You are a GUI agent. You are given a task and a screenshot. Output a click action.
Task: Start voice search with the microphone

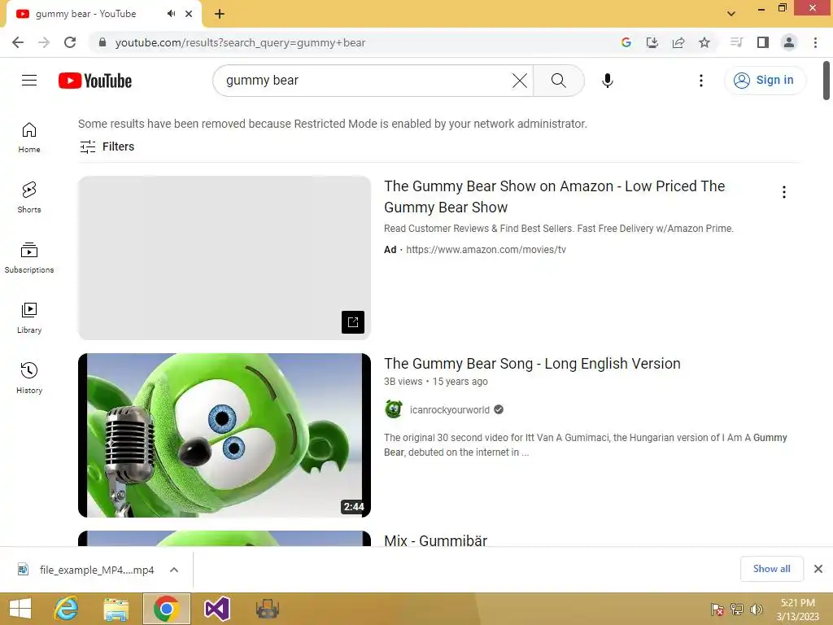click(x=607, y=81)
